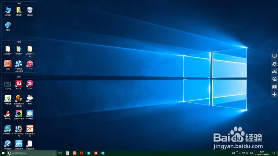Launch the 硕鼠 cartoon mouse shortcut
This screenshot has height=156, width=278.
(x=30, y=100)
